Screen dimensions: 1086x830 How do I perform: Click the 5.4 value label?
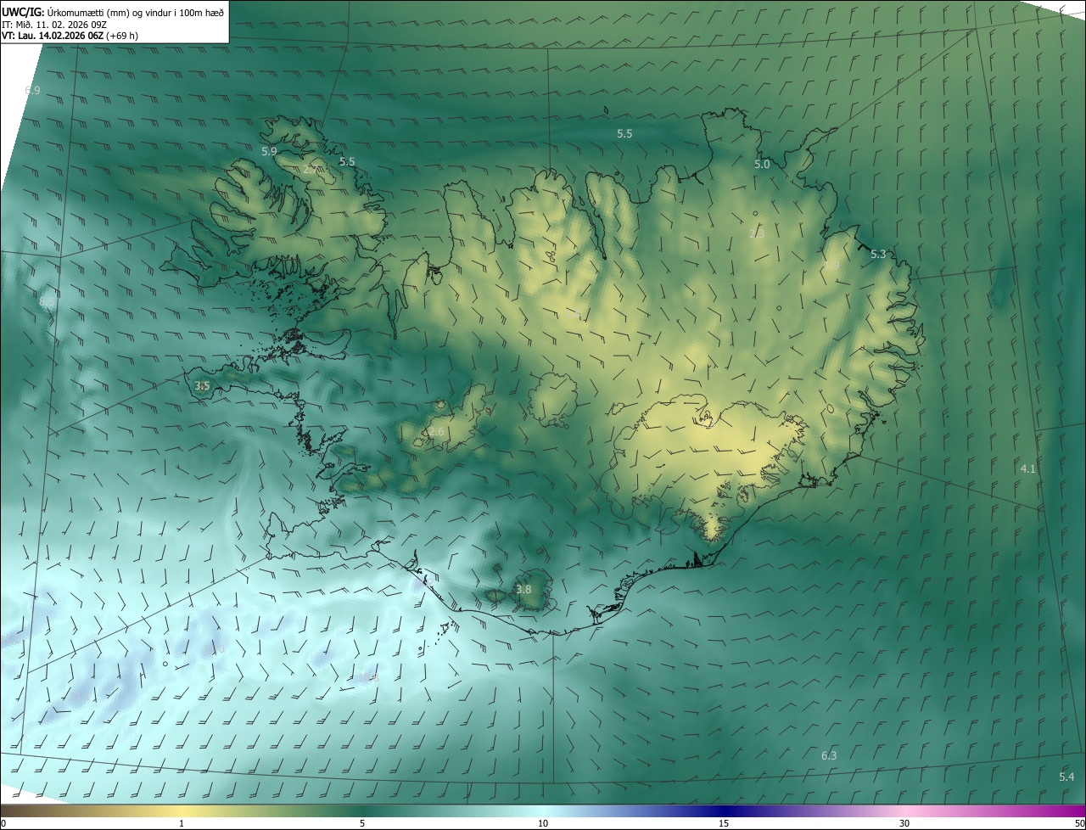[x=1066, y=777]
